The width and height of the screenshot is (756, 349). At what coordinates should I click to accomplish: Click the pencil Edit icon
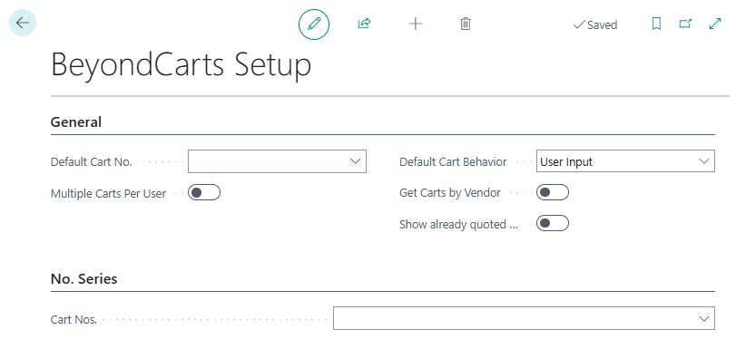pos(314,24)
